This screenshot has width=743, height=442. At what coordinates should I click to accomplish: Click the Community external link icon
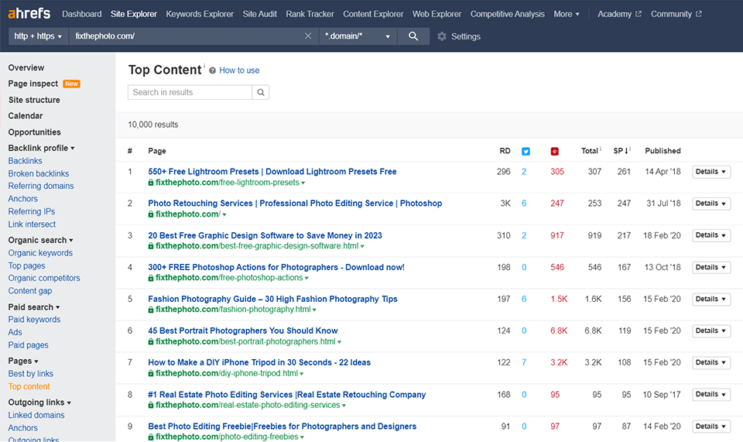coord(698,14)
